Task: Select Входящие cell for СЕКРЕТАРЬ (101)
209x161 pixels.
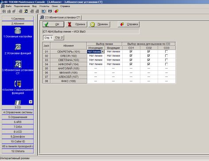Action: point(113,52)
